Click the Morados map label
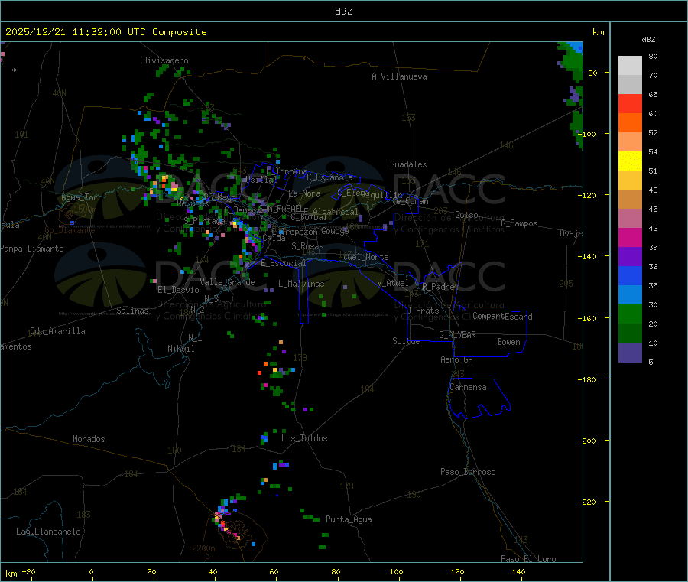The image size is (688, 582). point(89,439)
